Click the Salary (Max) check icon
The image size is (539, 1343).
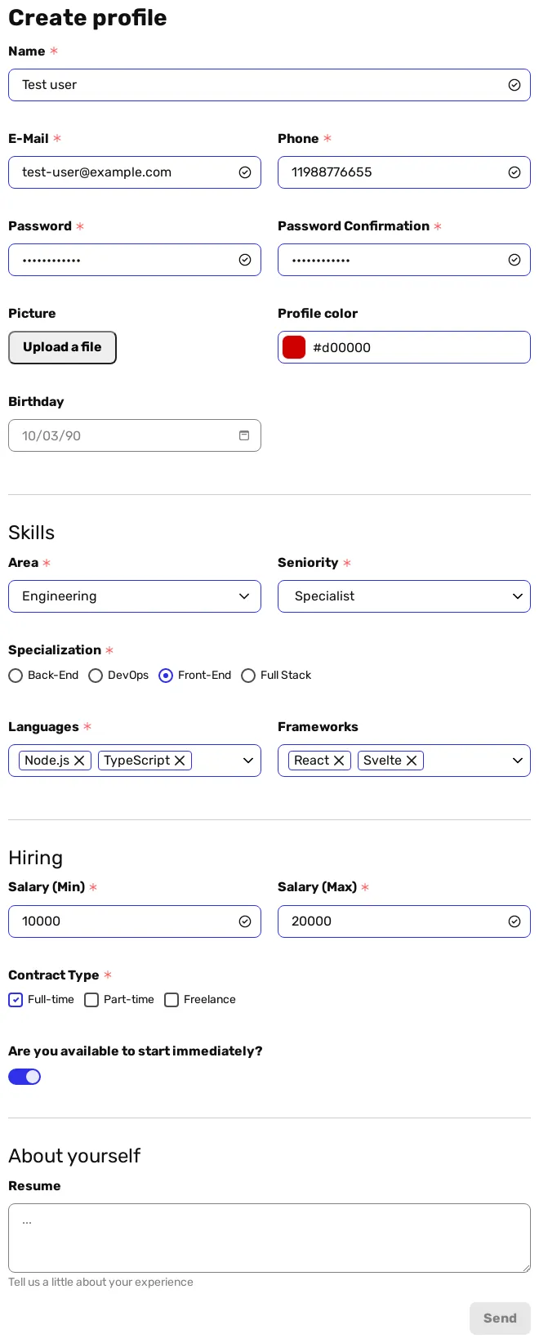pyautogui.click(x=514, y=921)
